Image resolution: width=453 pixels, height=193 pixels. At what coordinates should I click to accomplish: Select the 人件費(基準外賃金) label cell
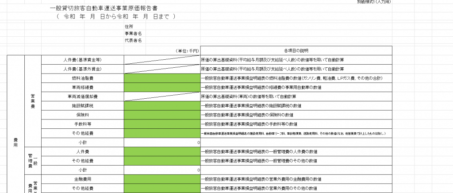click(x=83, y=69)
